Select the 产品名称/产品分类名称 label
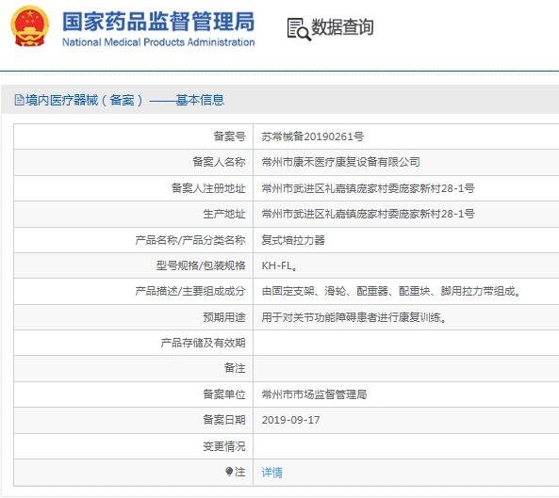Viewport: 559px width, 498px height. click(x=190, y=240)
